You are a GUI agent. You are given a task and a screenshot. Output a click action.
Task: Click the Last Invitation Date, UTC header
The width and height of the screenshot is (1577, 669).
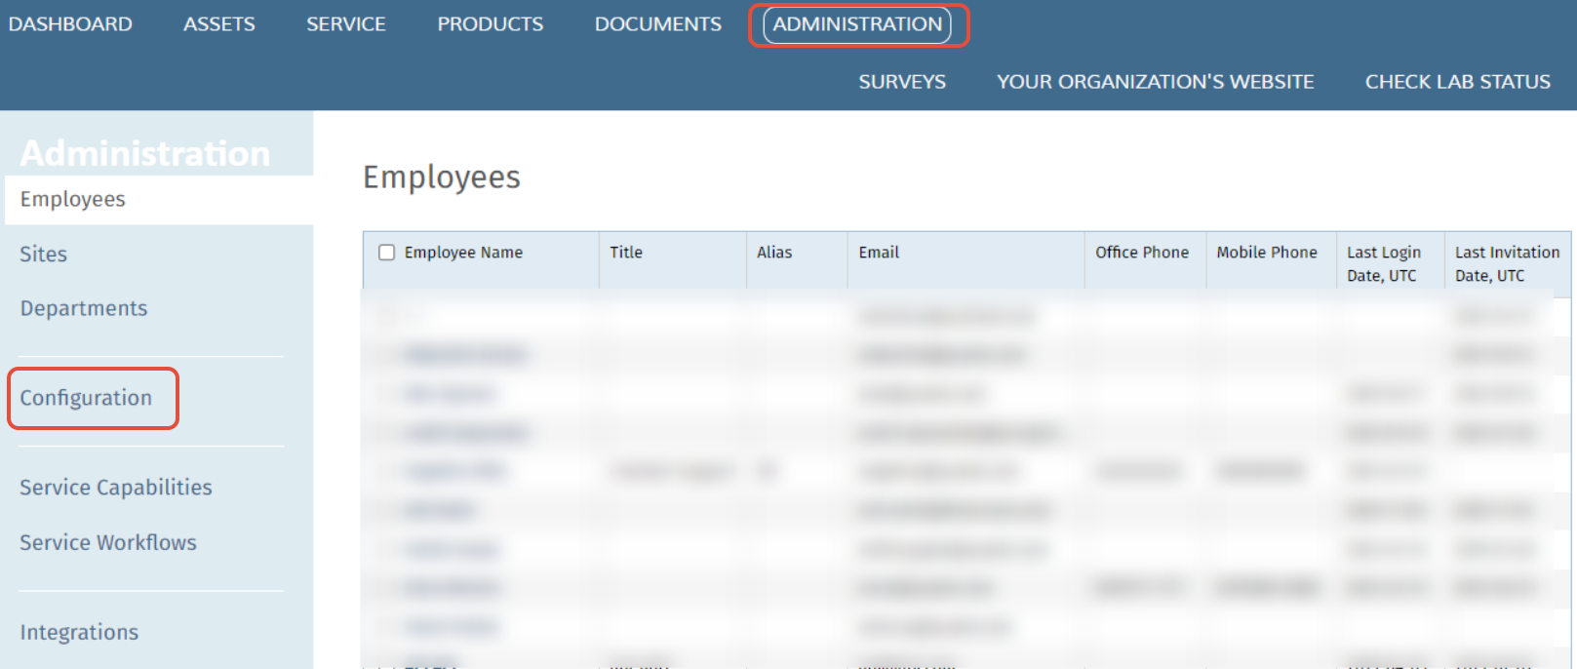click(x=1508, y=264)
